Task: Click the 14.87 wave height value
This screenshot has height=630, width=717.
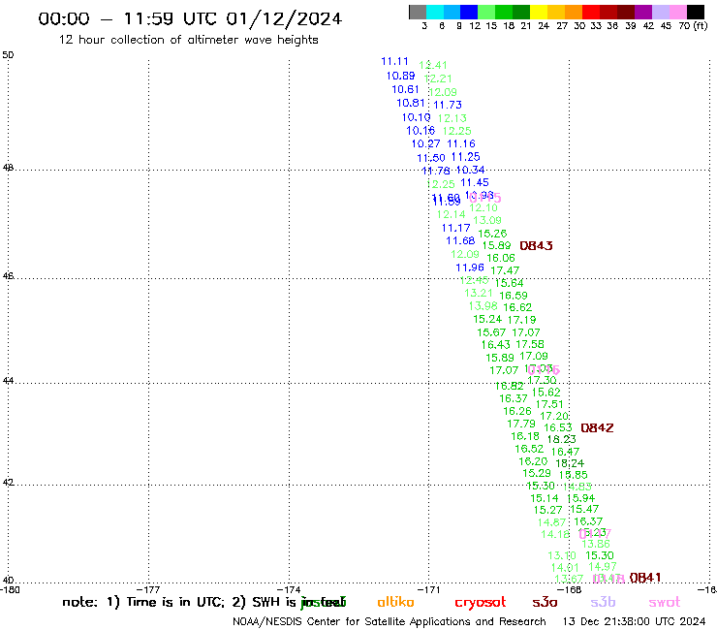Action: coord(551,522)
